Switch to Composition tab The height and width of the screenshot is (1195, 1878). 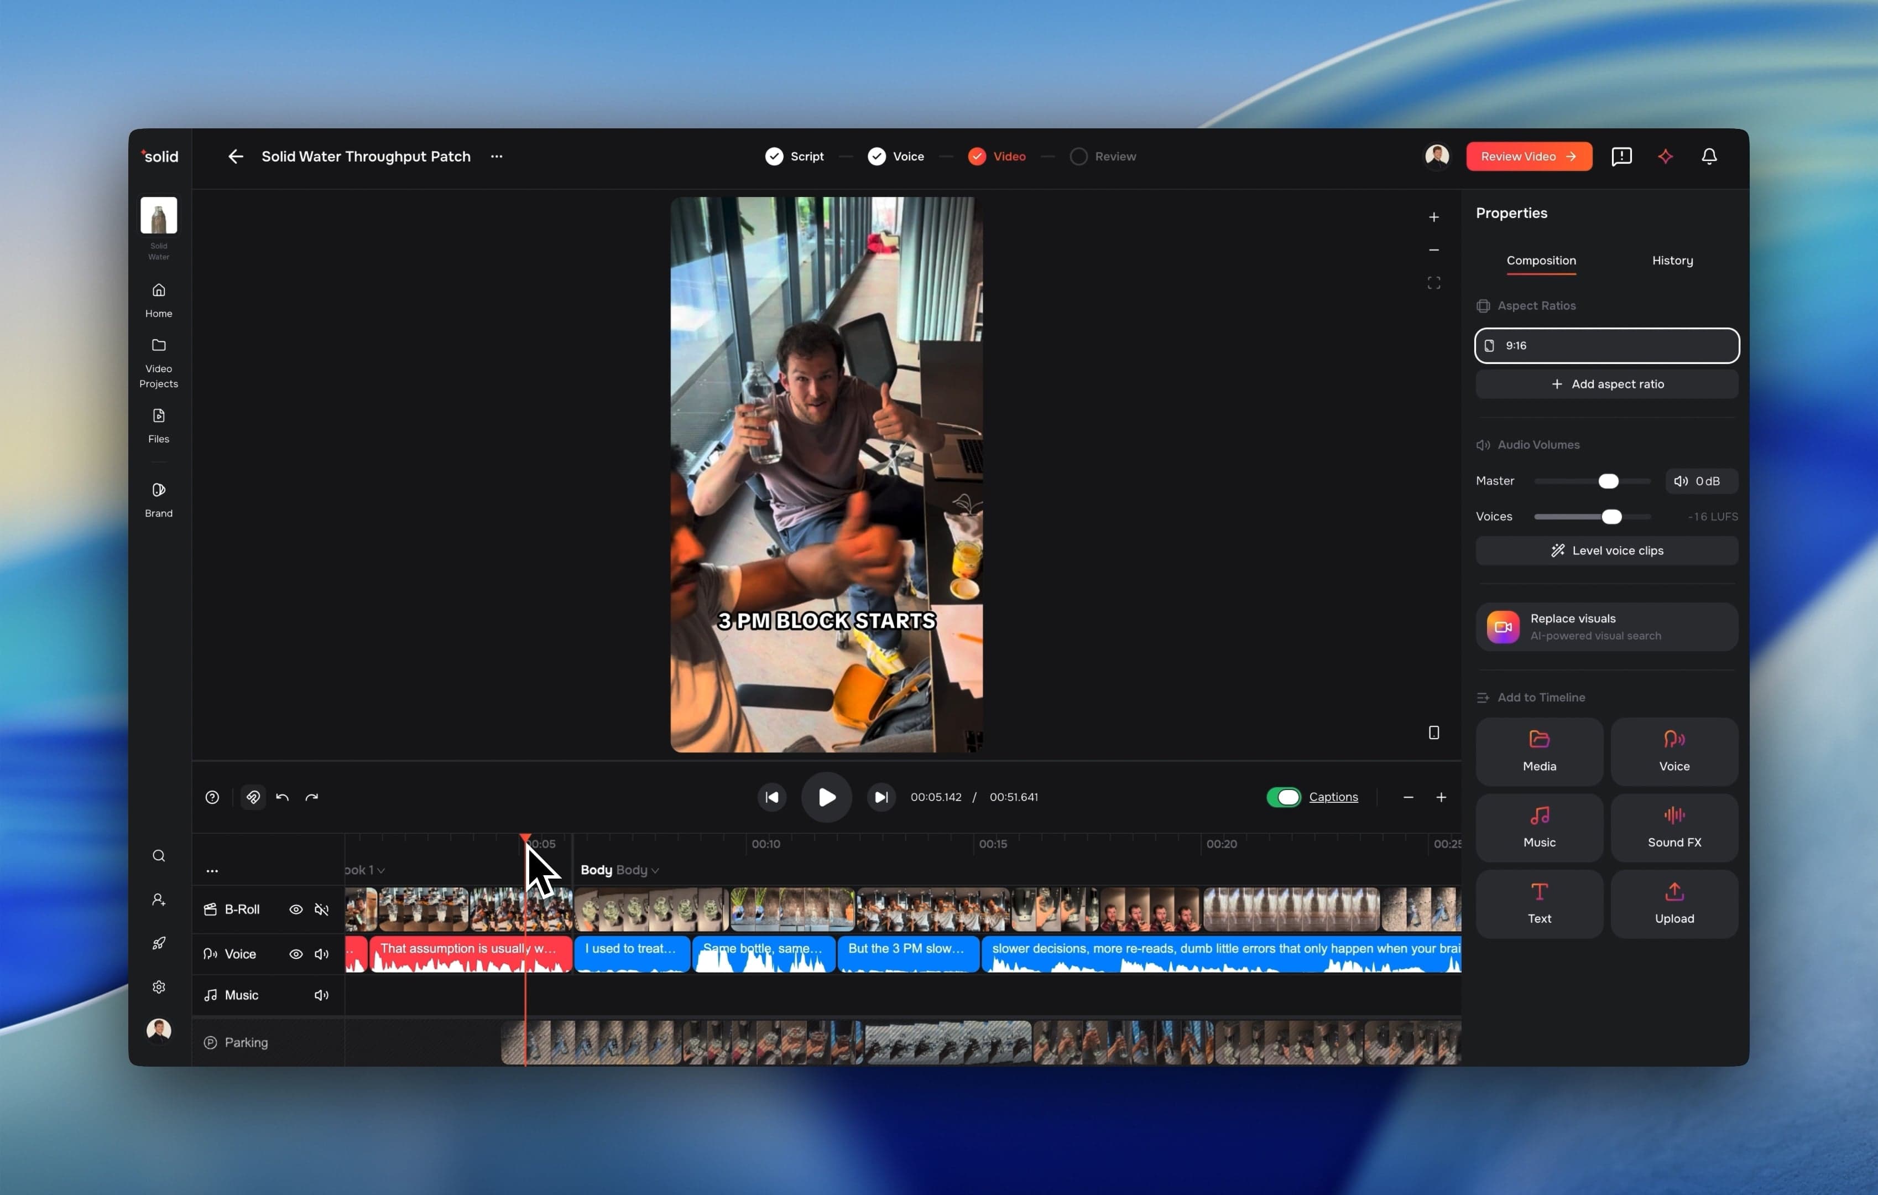tap(1540, 261)
